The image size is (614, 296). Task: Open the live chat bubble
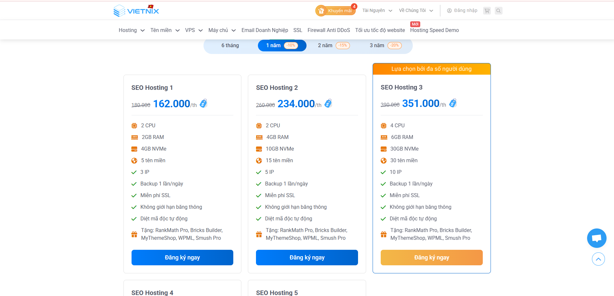click(x=597, y=238)
